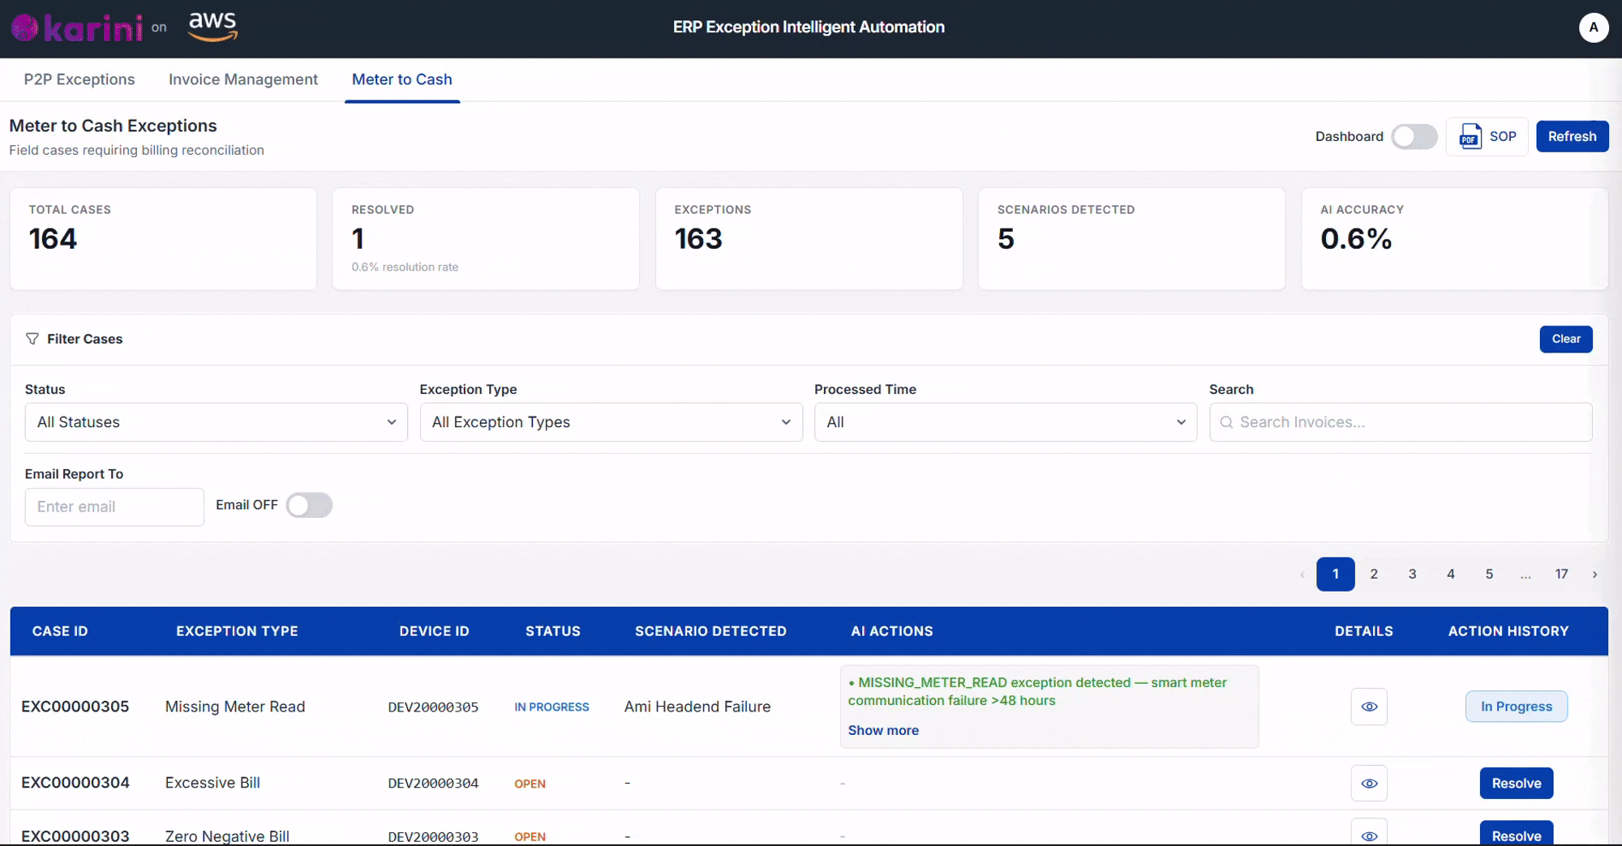Click In Progress button for EXC00000305
Image resolution: width=1622 pixels, height=846 pixels.
pyautogui.click(x=1517, y=707)
